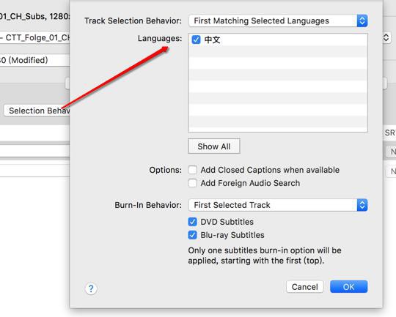Viewport: 396px width, 317px height.
Task: Click the Show All languages button
Action: click(x=214, y=146)
